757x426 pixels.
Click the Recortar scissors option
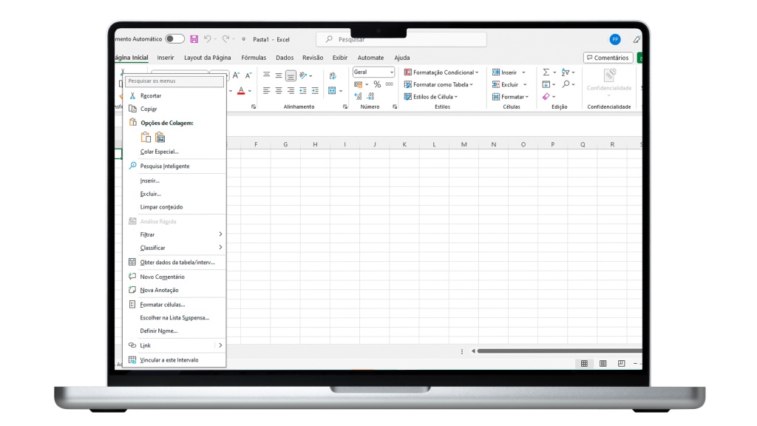(x=151, y=95)
